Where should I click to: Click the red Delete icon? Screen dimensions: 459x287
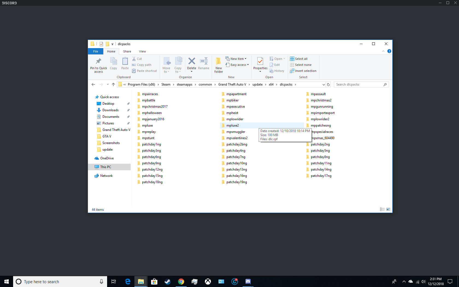[x=192, y=61]
